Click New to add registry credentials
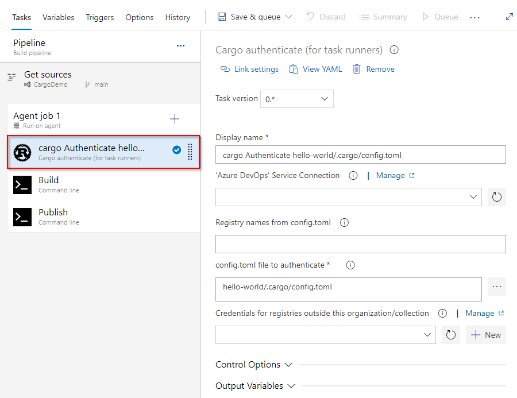 click(x=485, y=335)
